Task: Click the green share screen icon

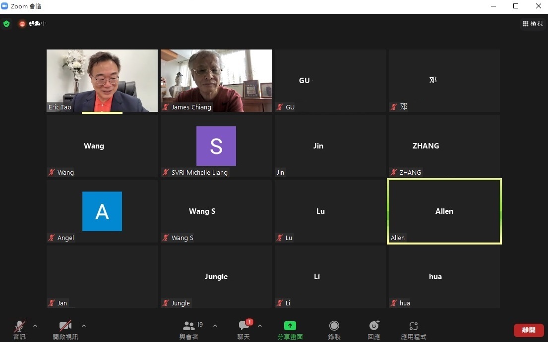Action: coord(290,326)
